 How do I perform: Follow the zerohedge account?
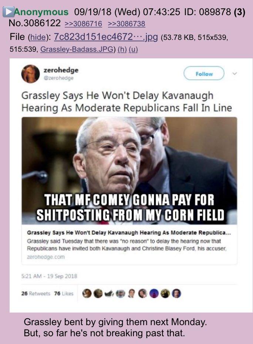204,74
